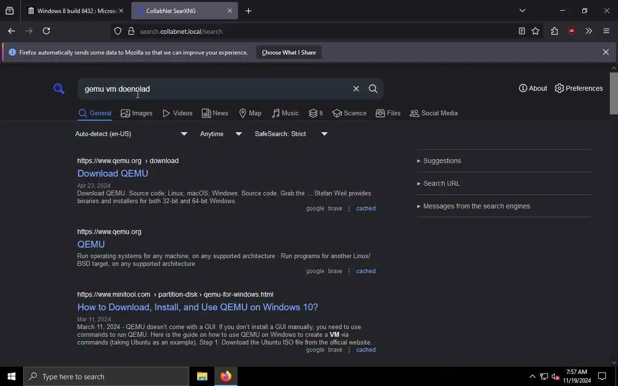Switch to the Social Media tab
The image size is (618, 386).
434,113
